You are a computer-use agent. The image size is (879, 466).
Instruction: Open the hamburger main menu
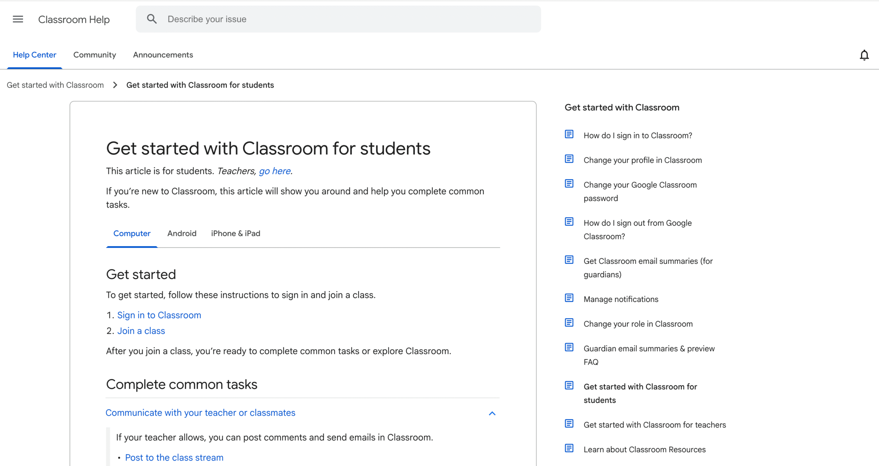(x=18, y=19)
